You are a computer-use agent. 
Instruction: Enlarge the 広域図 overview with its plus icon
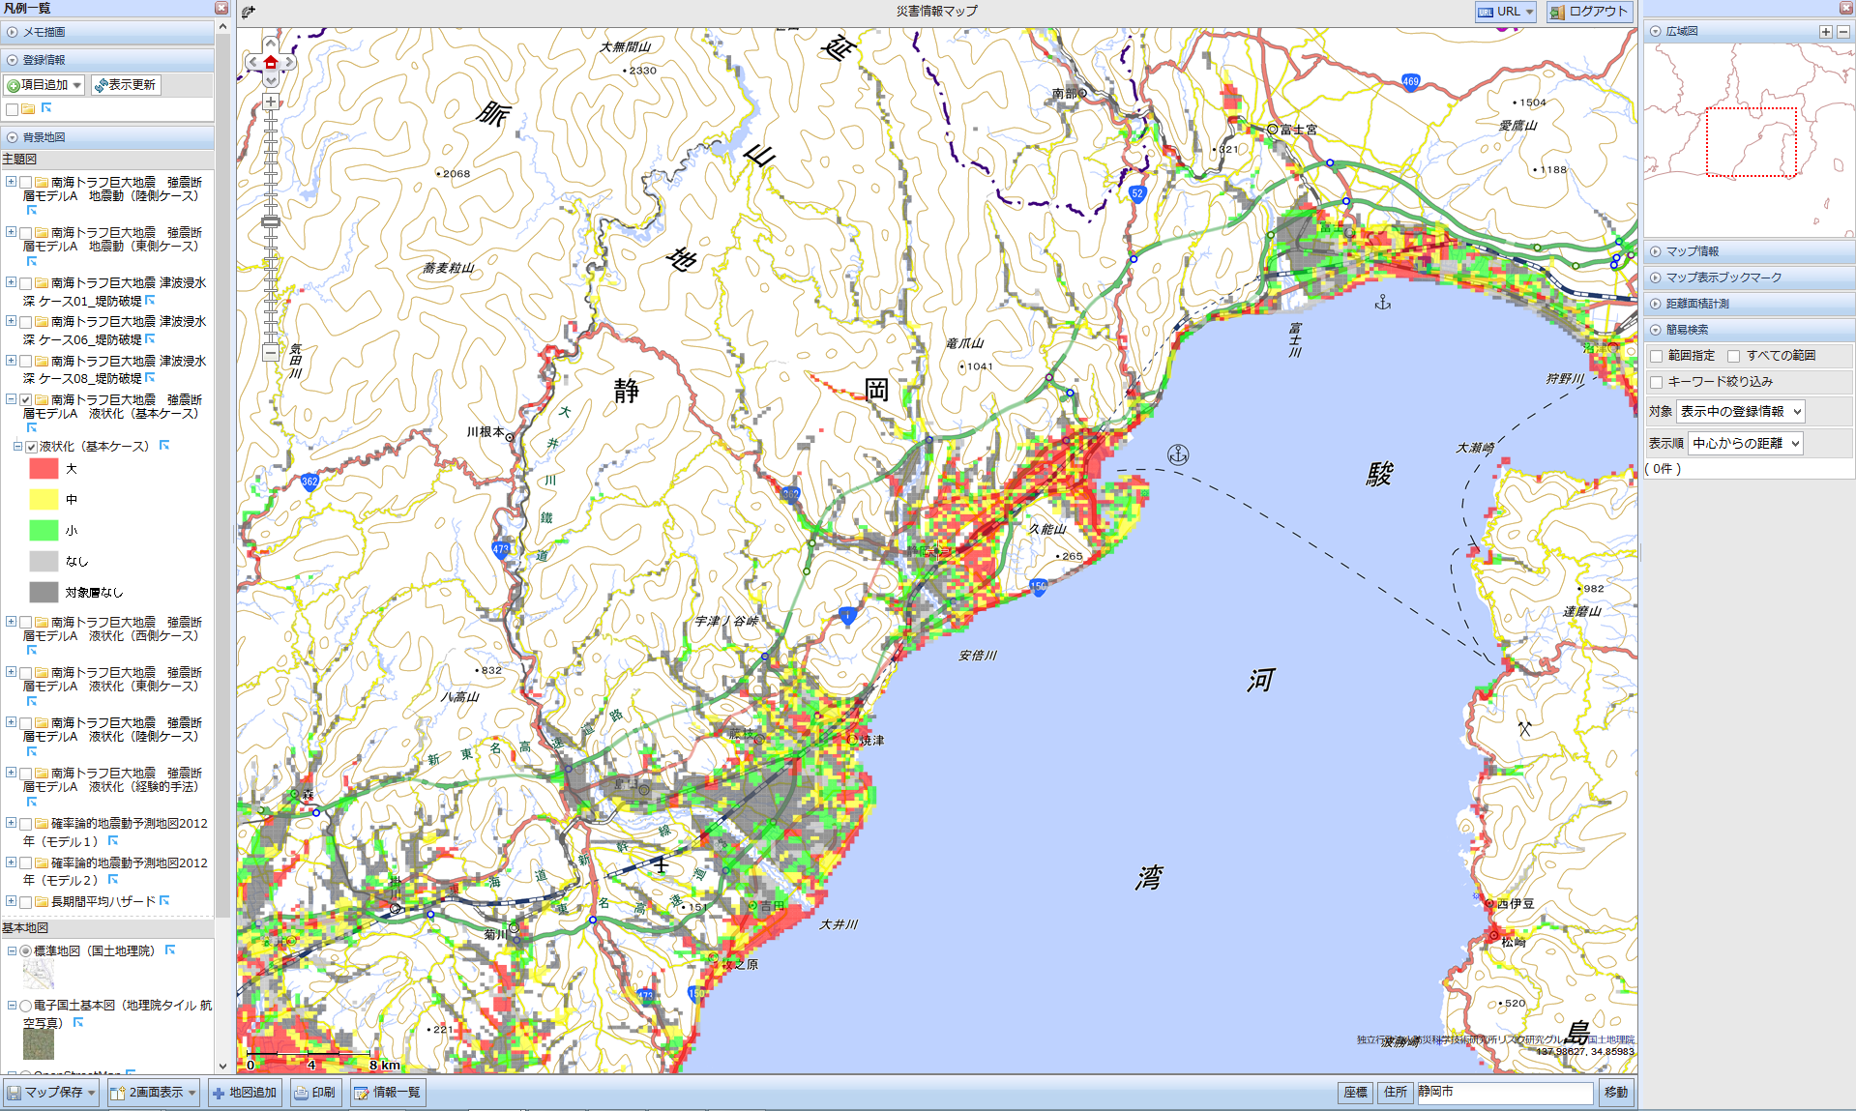1825,32
